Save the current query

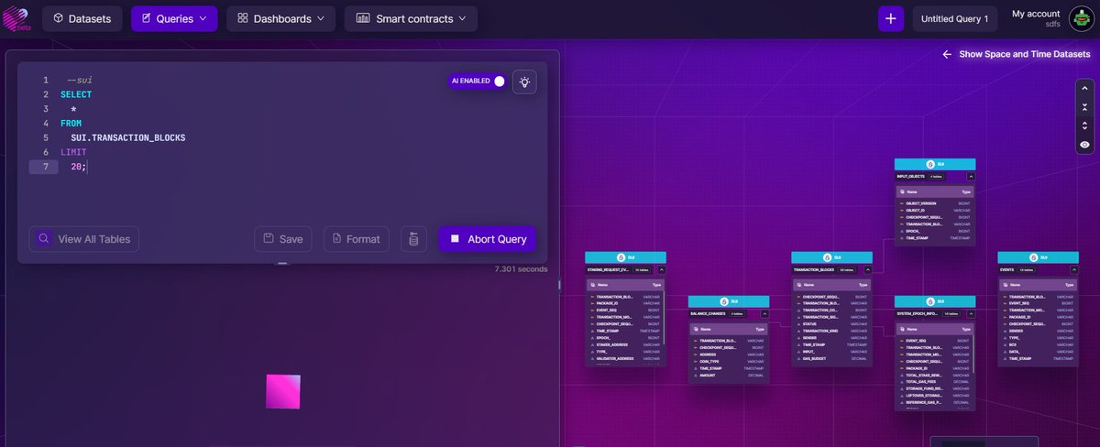[x=282, y=239]
